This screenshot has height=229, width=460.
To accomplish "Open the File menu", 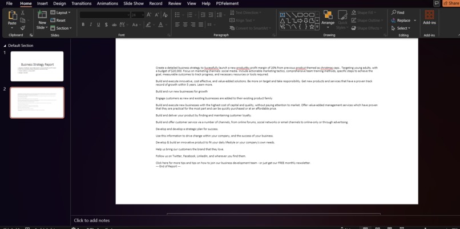I will click(9, 3).
